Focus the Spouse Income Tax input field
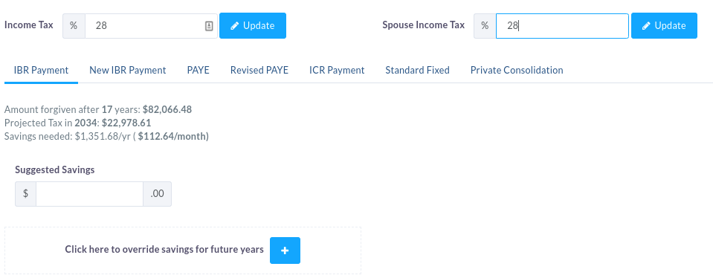The image size is (713, 278). click(x=562, y=26)
